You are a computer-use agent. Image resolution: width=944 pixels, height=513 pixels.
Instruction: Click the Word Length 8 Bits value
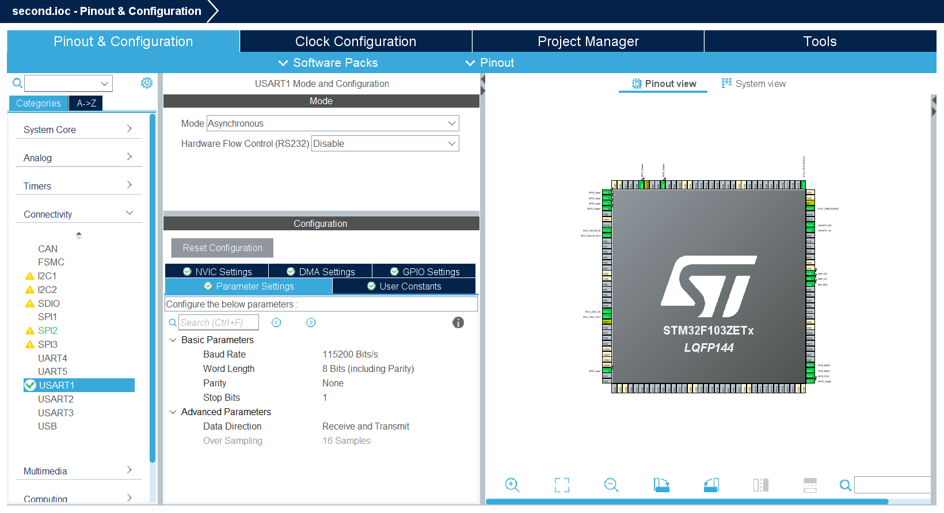click(x=368, y=368)
